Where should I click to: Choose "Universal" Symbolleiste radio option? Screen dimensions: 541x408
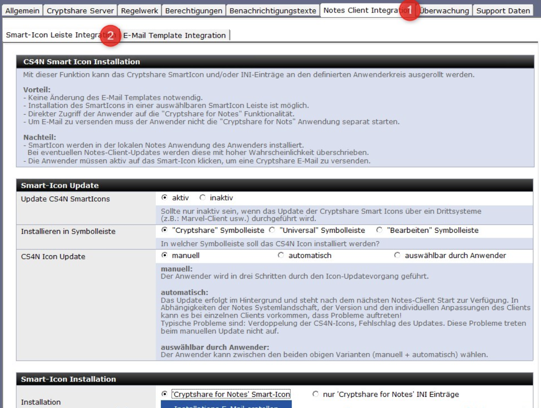272,230
